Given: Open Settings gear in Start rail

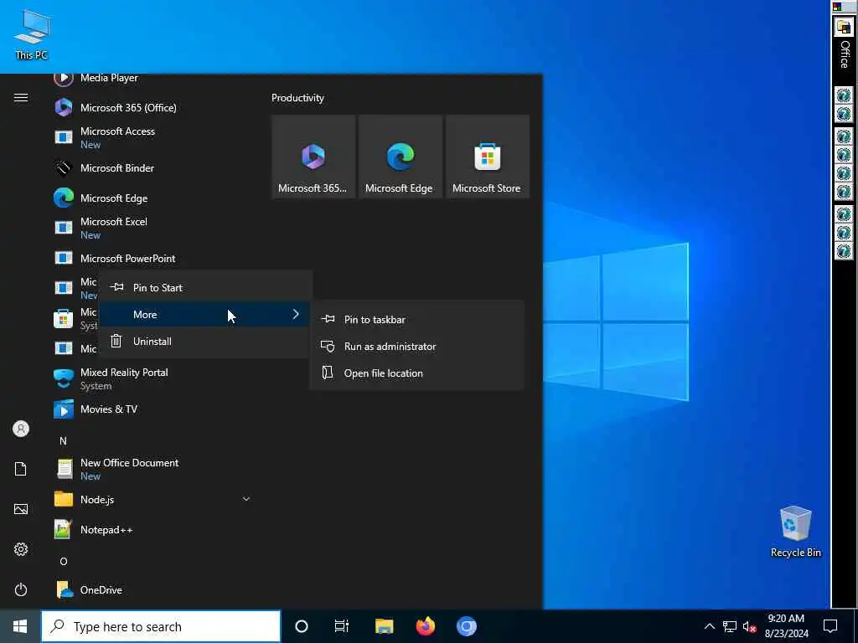Looking at the screenshot, I should 21,549.
